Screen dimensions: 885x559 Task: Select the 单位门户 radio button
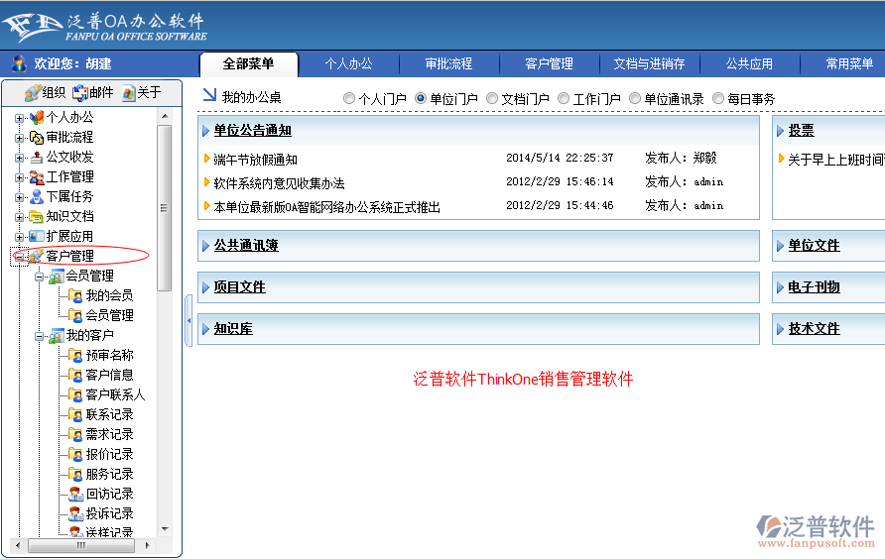click(421, 99)
